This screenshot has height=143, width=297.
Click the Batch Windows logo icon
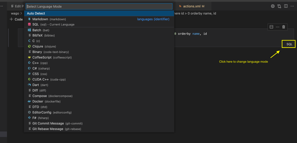pos(29,30)
